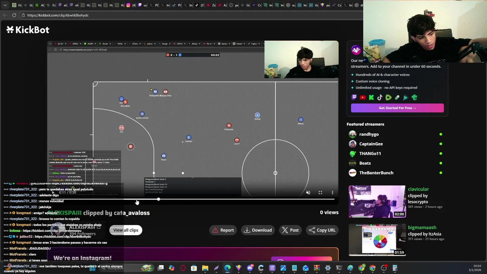Click the KickBot logo
The width and height of the screenshot is (487, 274).
28,30
